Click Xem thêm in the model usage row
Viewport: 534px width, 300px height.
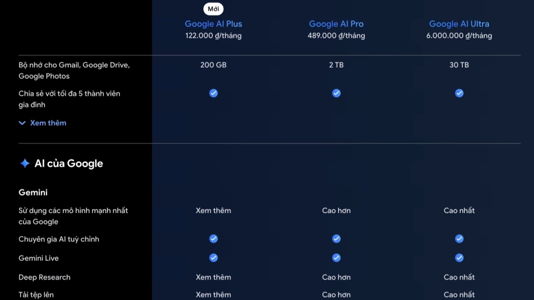[213, 210]
